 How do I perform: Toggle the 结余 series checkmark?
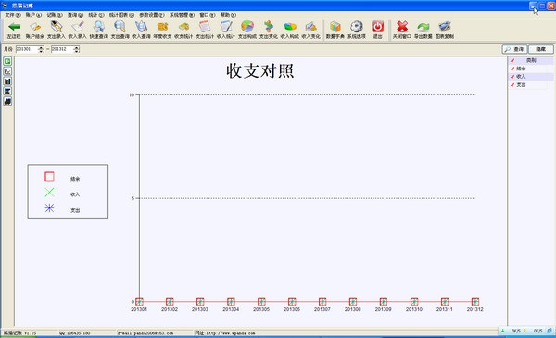coord(512,69)
